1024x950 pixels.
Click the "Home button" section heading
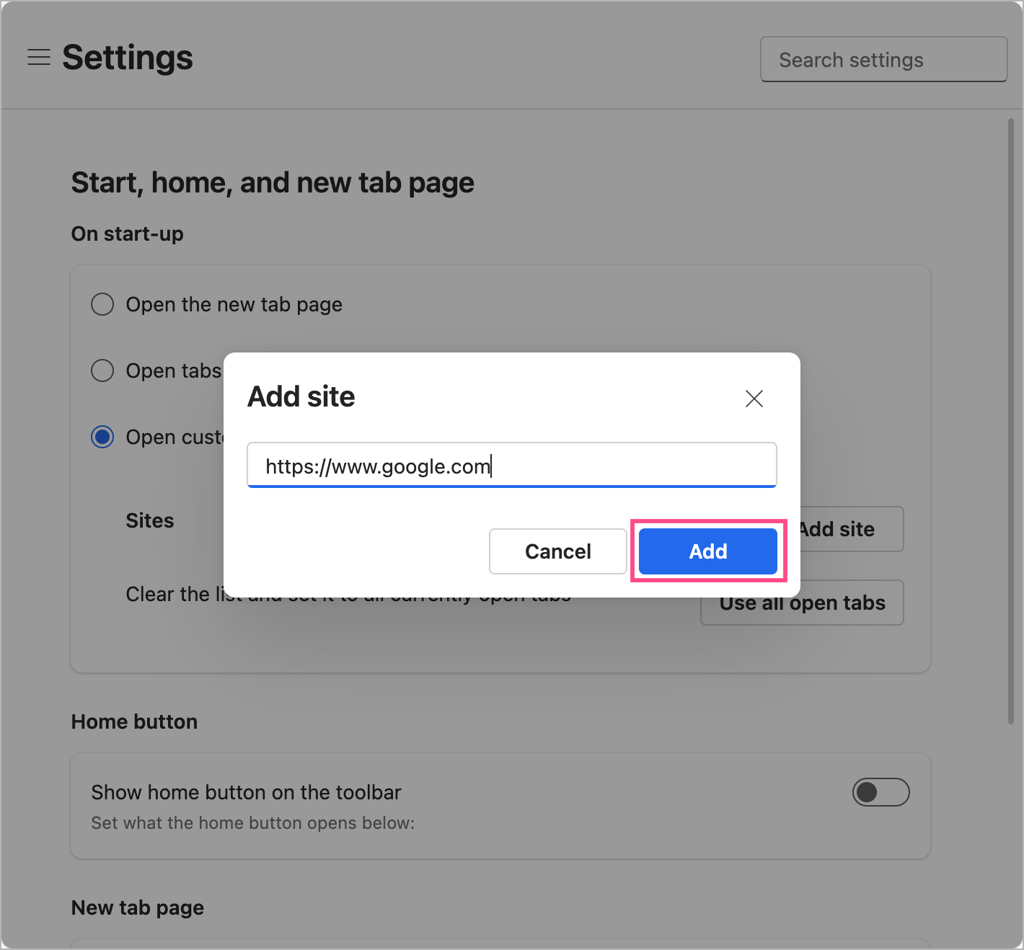pyautogui.click(x=134, y=722)
